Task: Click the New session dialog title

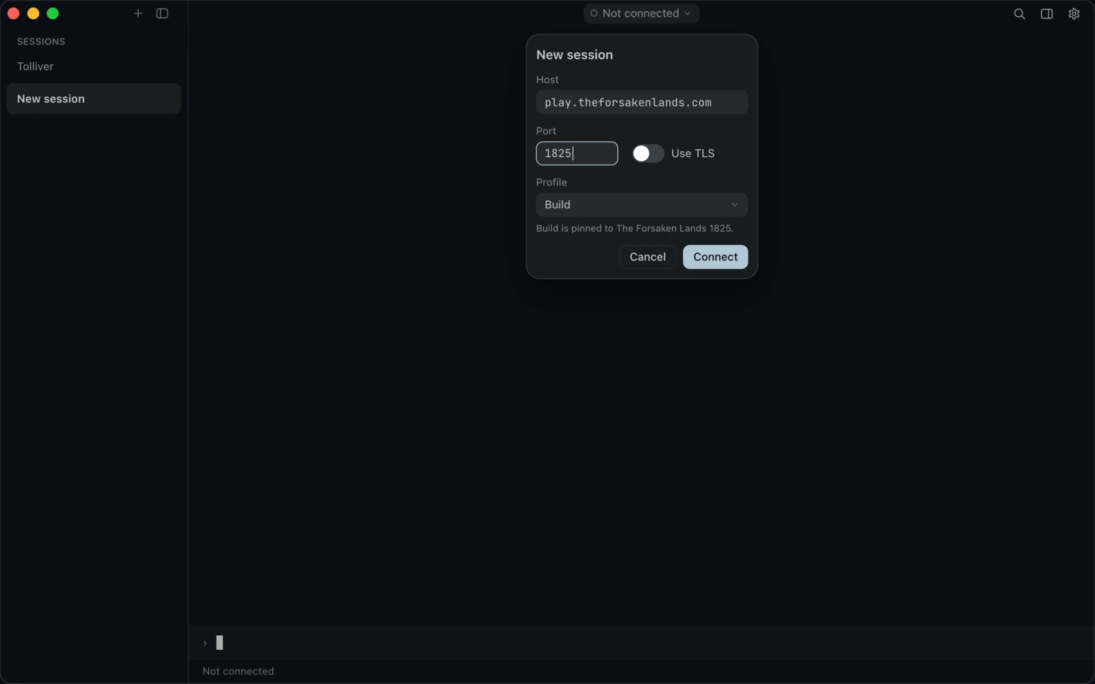Action: coord(574,55)
